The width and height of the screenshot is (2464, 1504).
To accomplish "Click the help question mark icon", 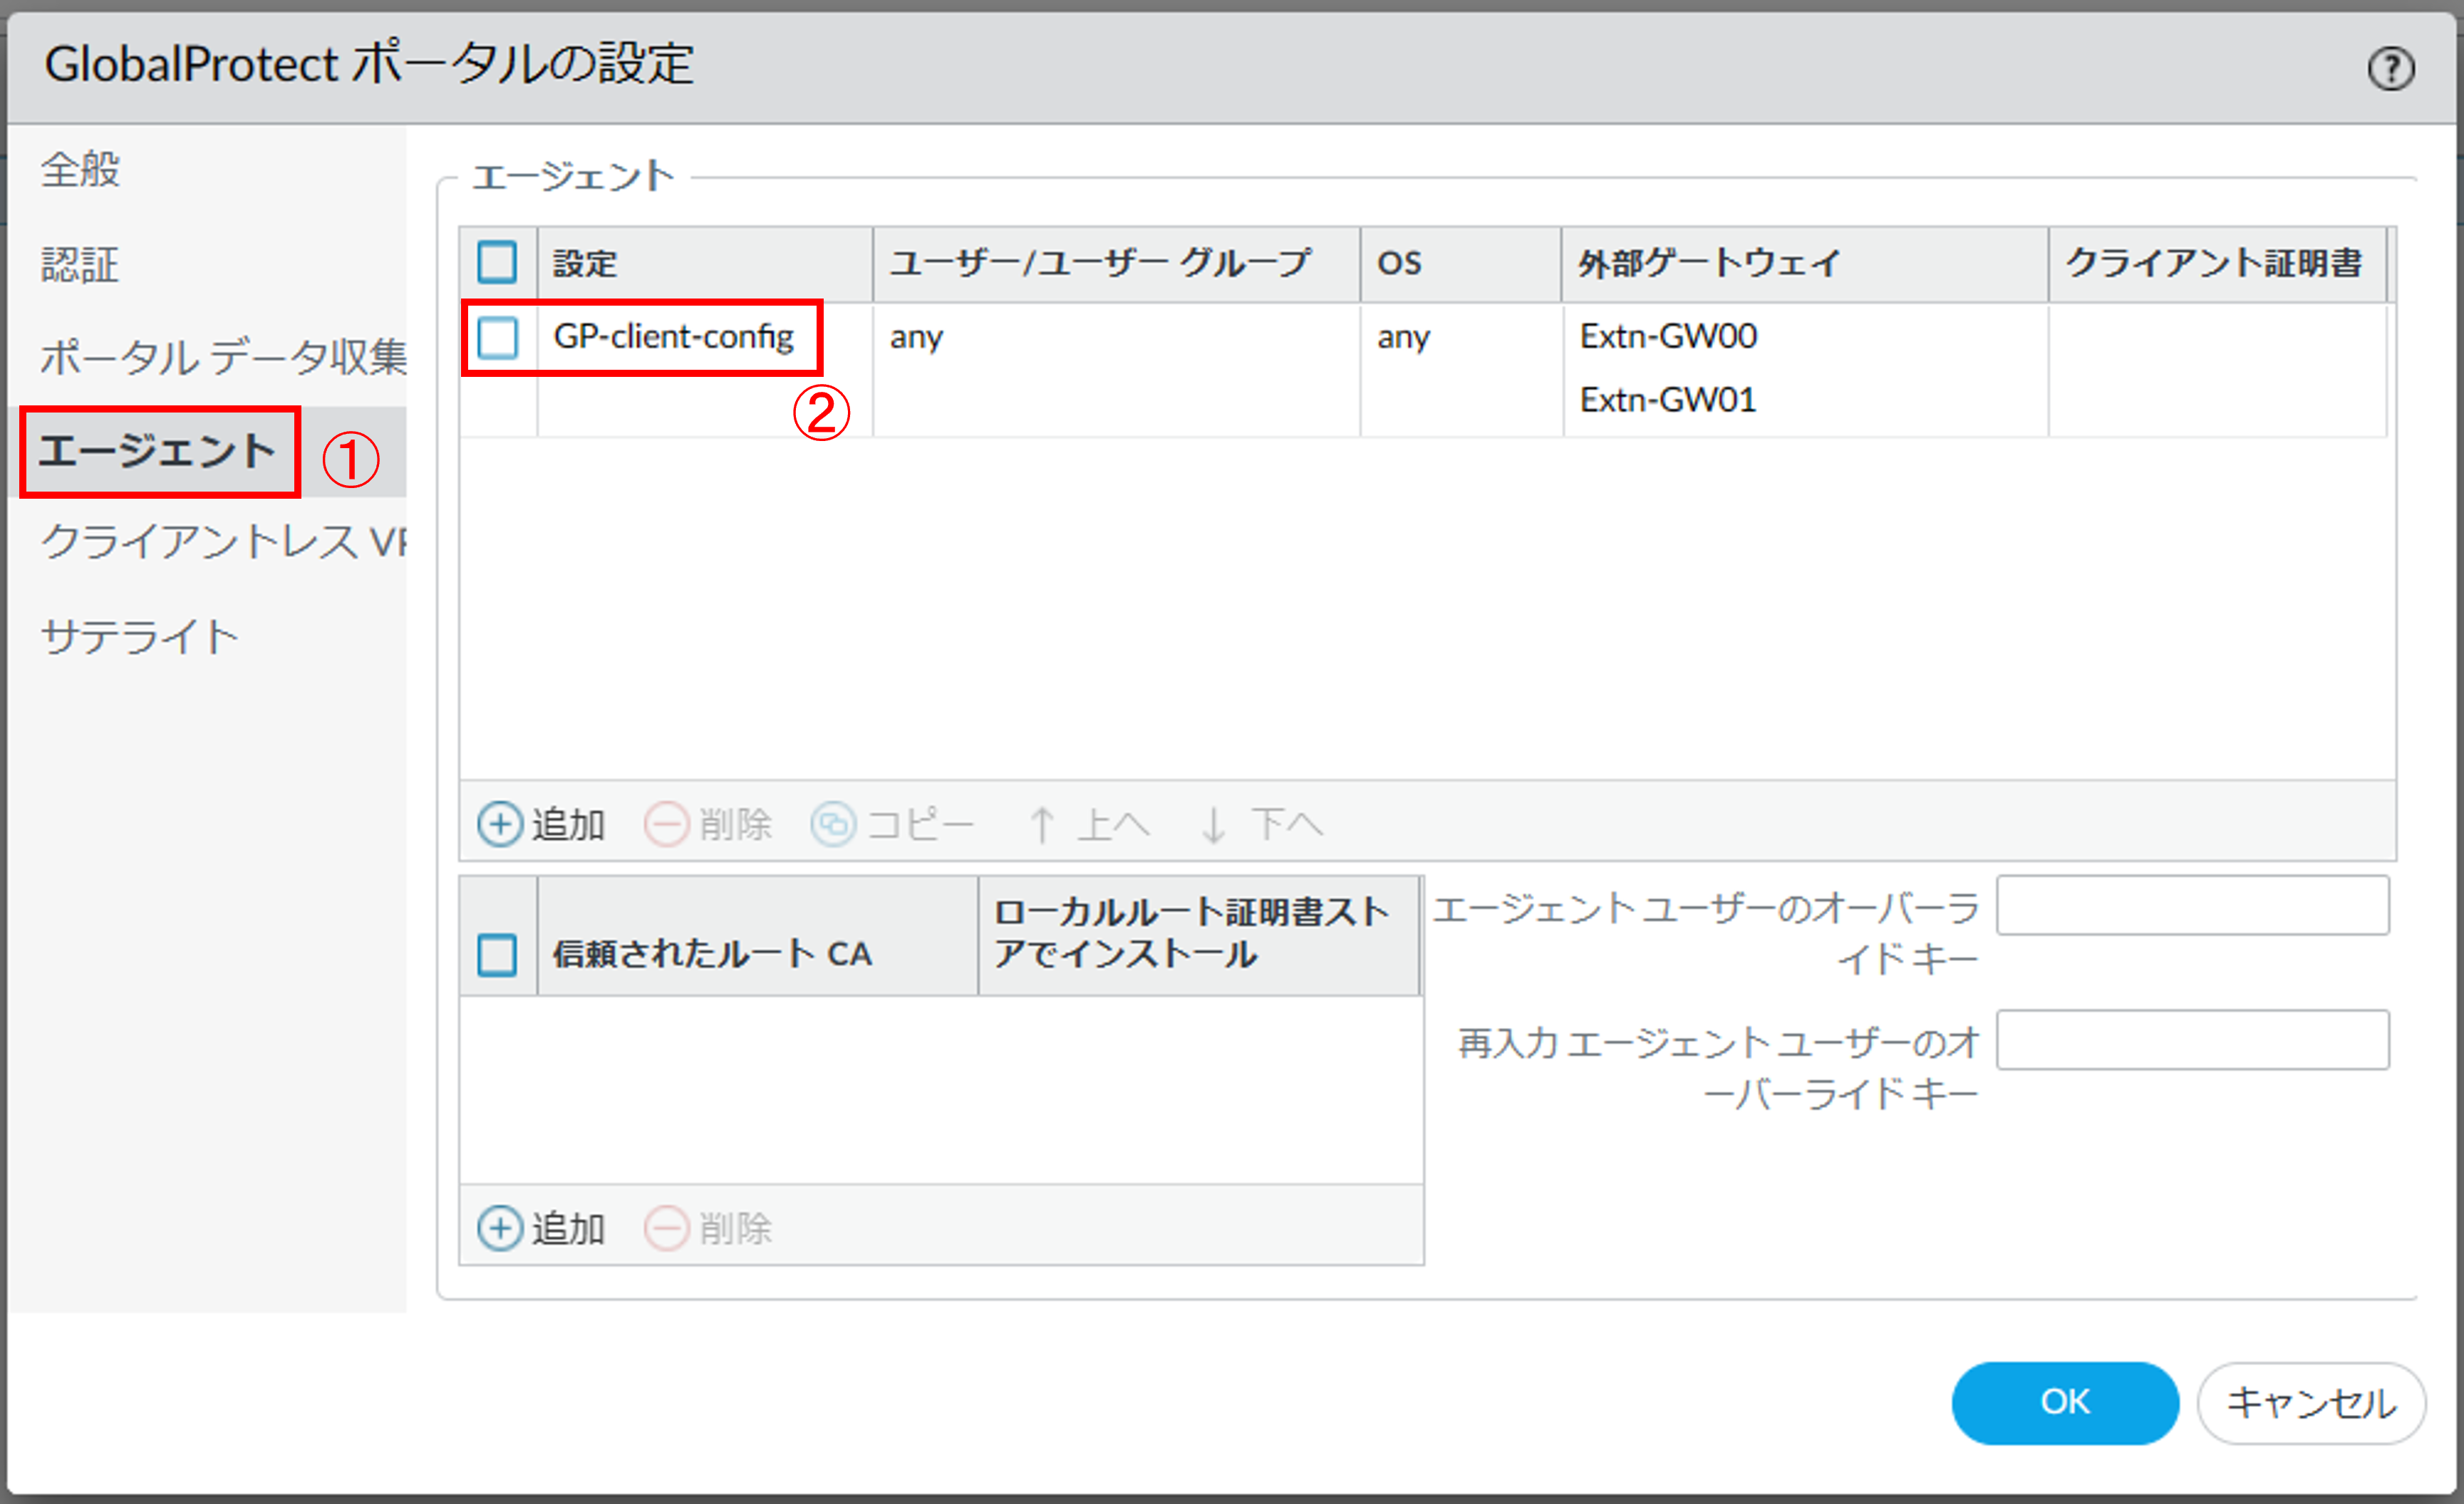I will coord(2391,69).
